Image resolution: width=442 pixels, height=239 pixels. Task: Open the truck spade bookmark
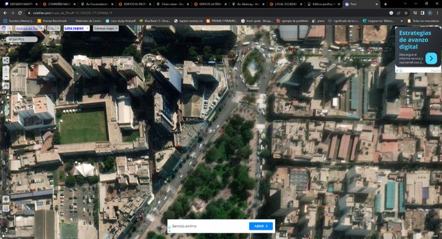click(x=257, y=21)
